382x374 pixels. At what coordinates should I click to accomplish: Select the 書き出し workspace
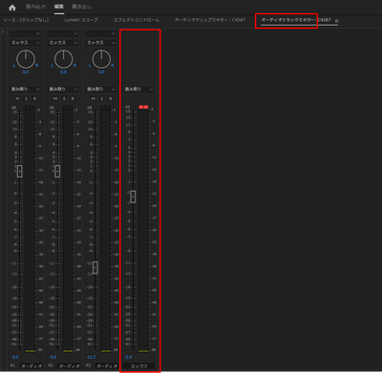82,7
